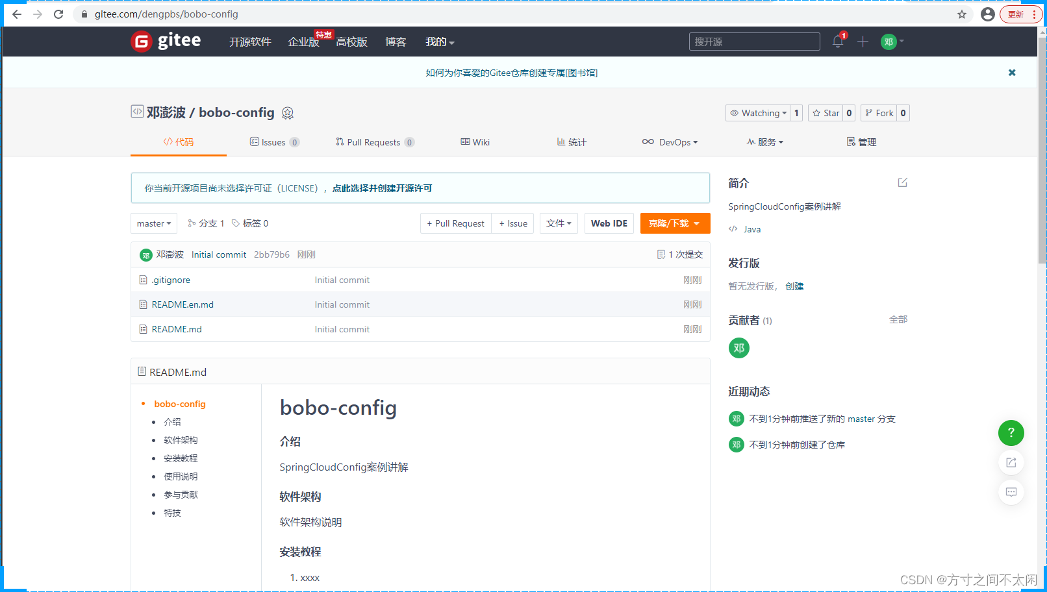Expand the DevOps menu
1047x592 pixels.
[x=670, y=142]
